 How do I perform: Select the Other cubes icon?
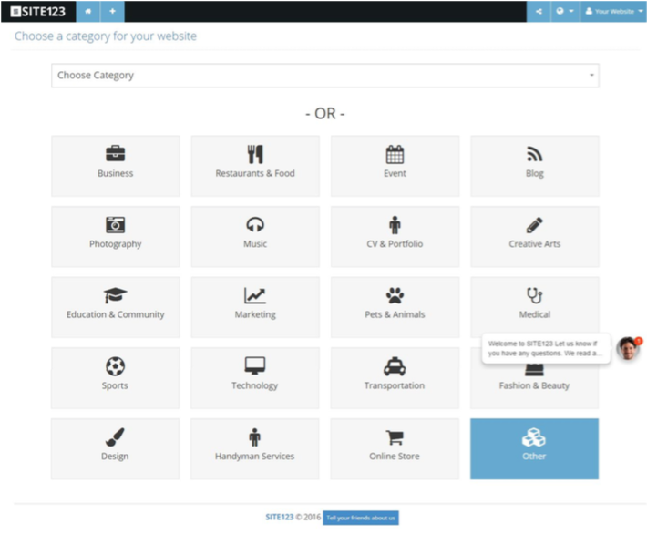[534, 437]
